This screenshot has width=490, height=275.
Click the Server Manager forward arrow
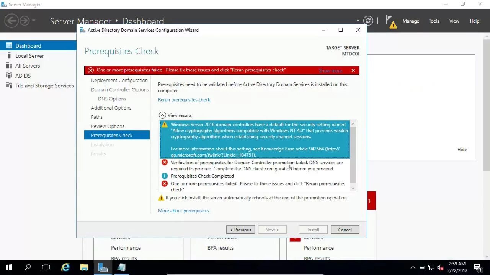[24, 21]
